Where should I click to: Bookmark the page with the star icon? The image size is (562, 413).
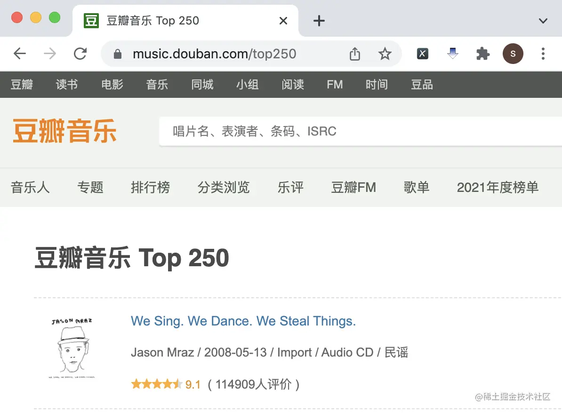tap(385, 54)
